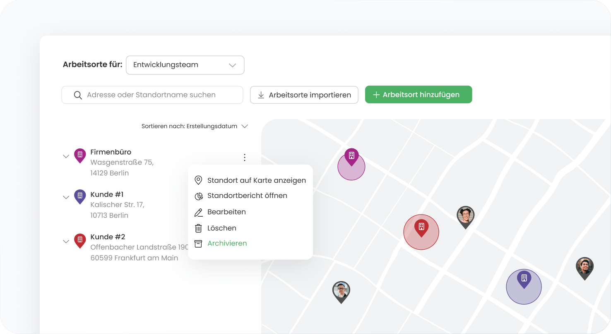Image resolution: width=611 pixels, height=334 pixels.
Task: Click the Arbeitsorte importieren button
Action: click(x=304, y=95)
